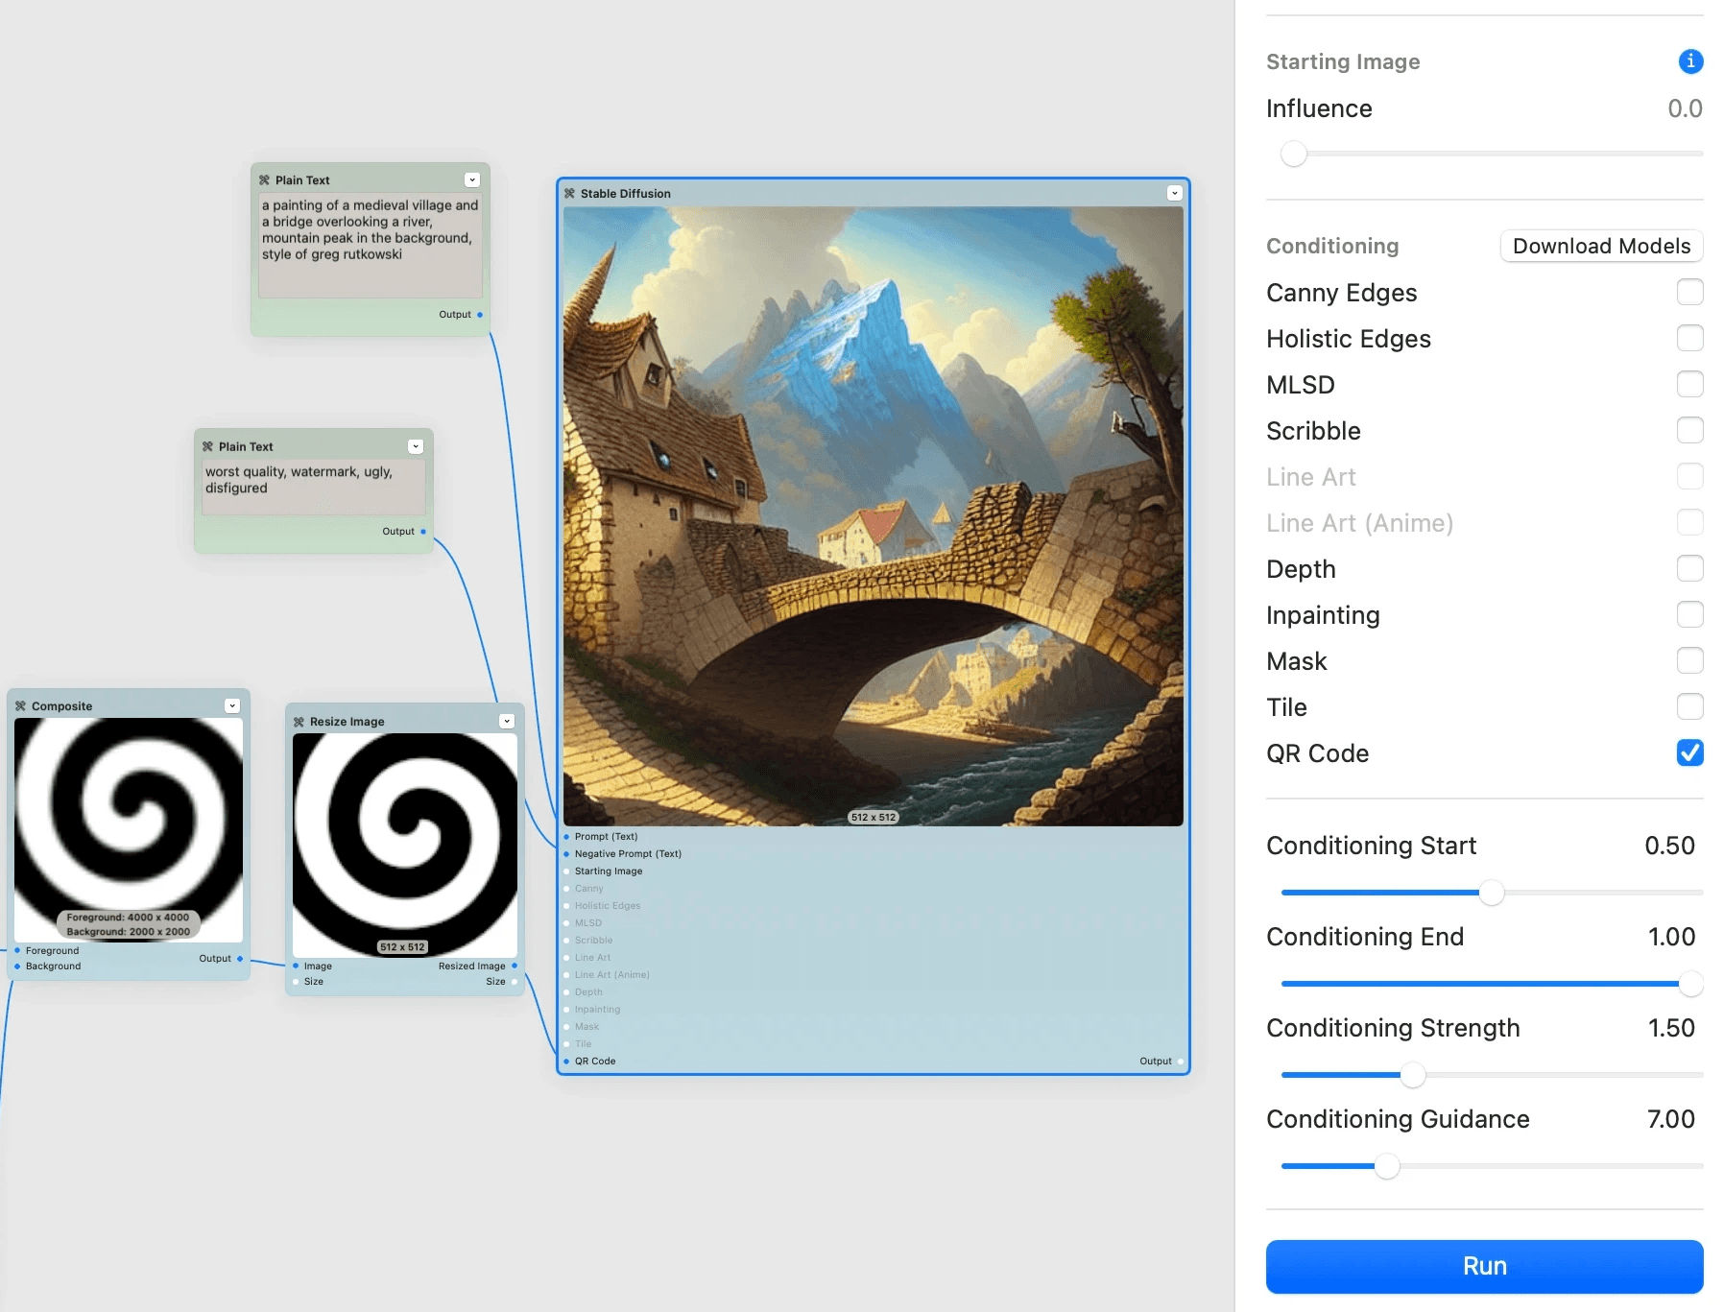Check the Scribble conditioning option
The width and height of the screenshot is (1724, 1312).
pyautogui.click(x=1690, y=430)
